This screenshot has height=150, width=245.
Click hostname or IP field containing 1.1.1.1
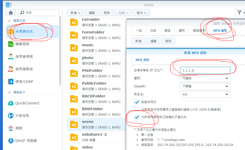click(205, 70)
